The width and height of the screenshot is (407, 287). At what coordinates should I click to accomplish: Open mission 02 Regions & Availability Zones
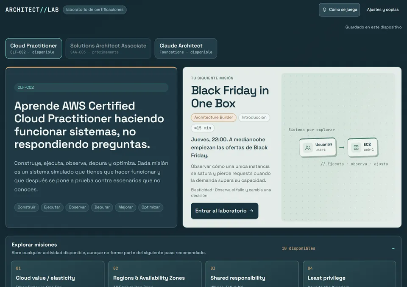point(155,274)
